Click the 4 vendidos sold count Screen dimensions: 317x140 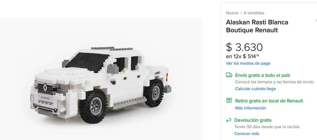tap(254, 13)
